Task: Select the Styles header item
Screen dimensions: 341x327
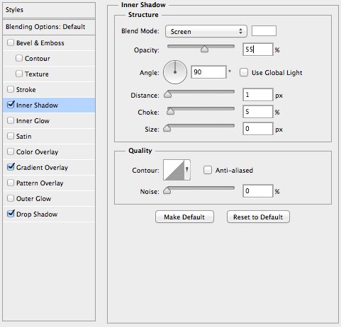Action: click(x=49, y=10)
